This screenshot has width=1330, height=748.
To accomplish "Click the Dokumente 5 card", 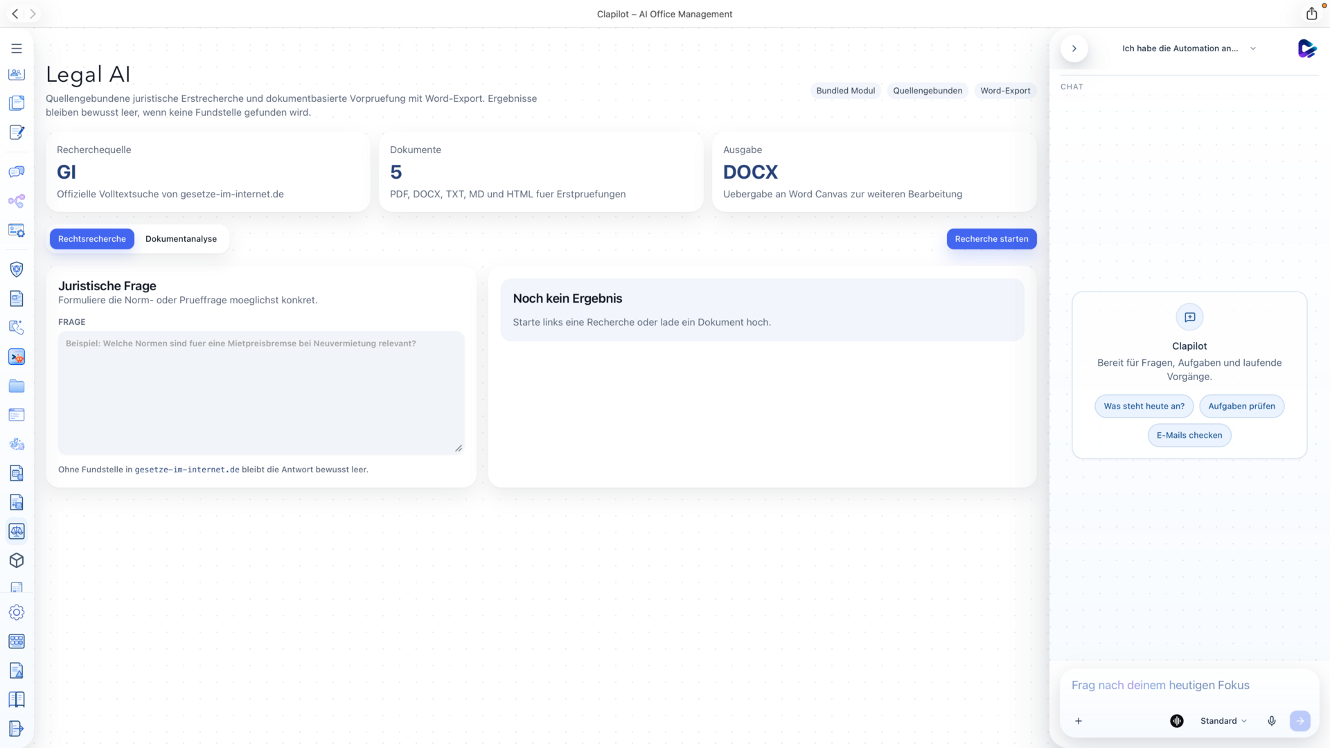I will (x=541, y=172).
